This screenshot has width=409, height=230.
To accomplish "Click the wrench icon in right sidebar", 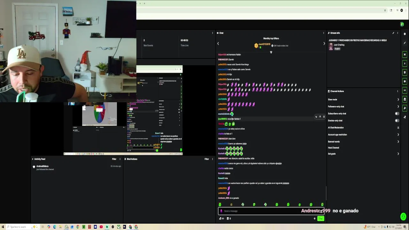I will pos(405,108).
